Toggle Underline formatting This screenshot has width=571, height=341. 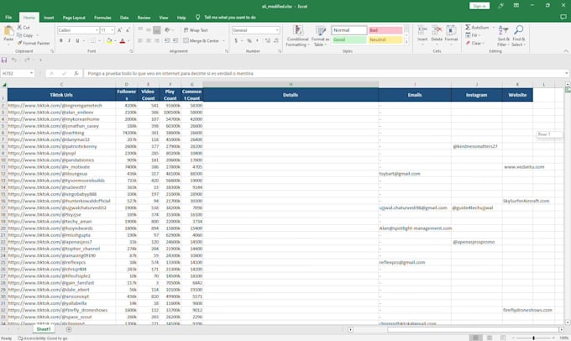[x=77, y=41]
